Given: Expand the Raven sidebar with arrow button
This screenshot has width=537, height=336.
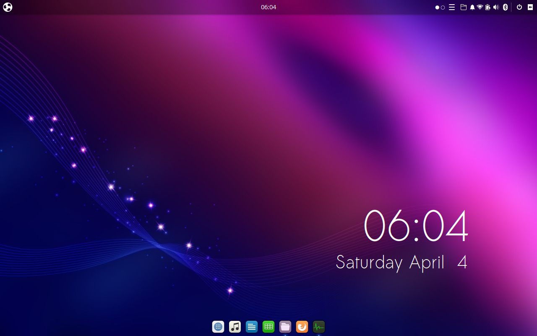Looking at the screenshot, I should [530, 7].
